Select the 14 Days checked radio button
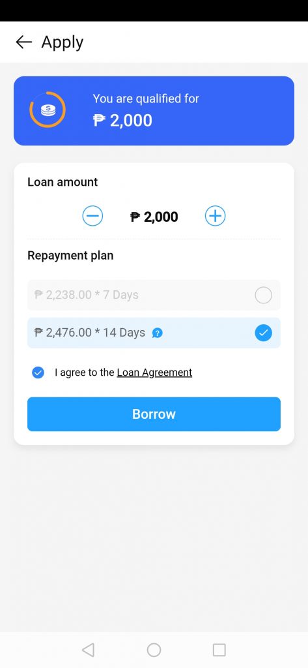 click(x=263, y=333)
